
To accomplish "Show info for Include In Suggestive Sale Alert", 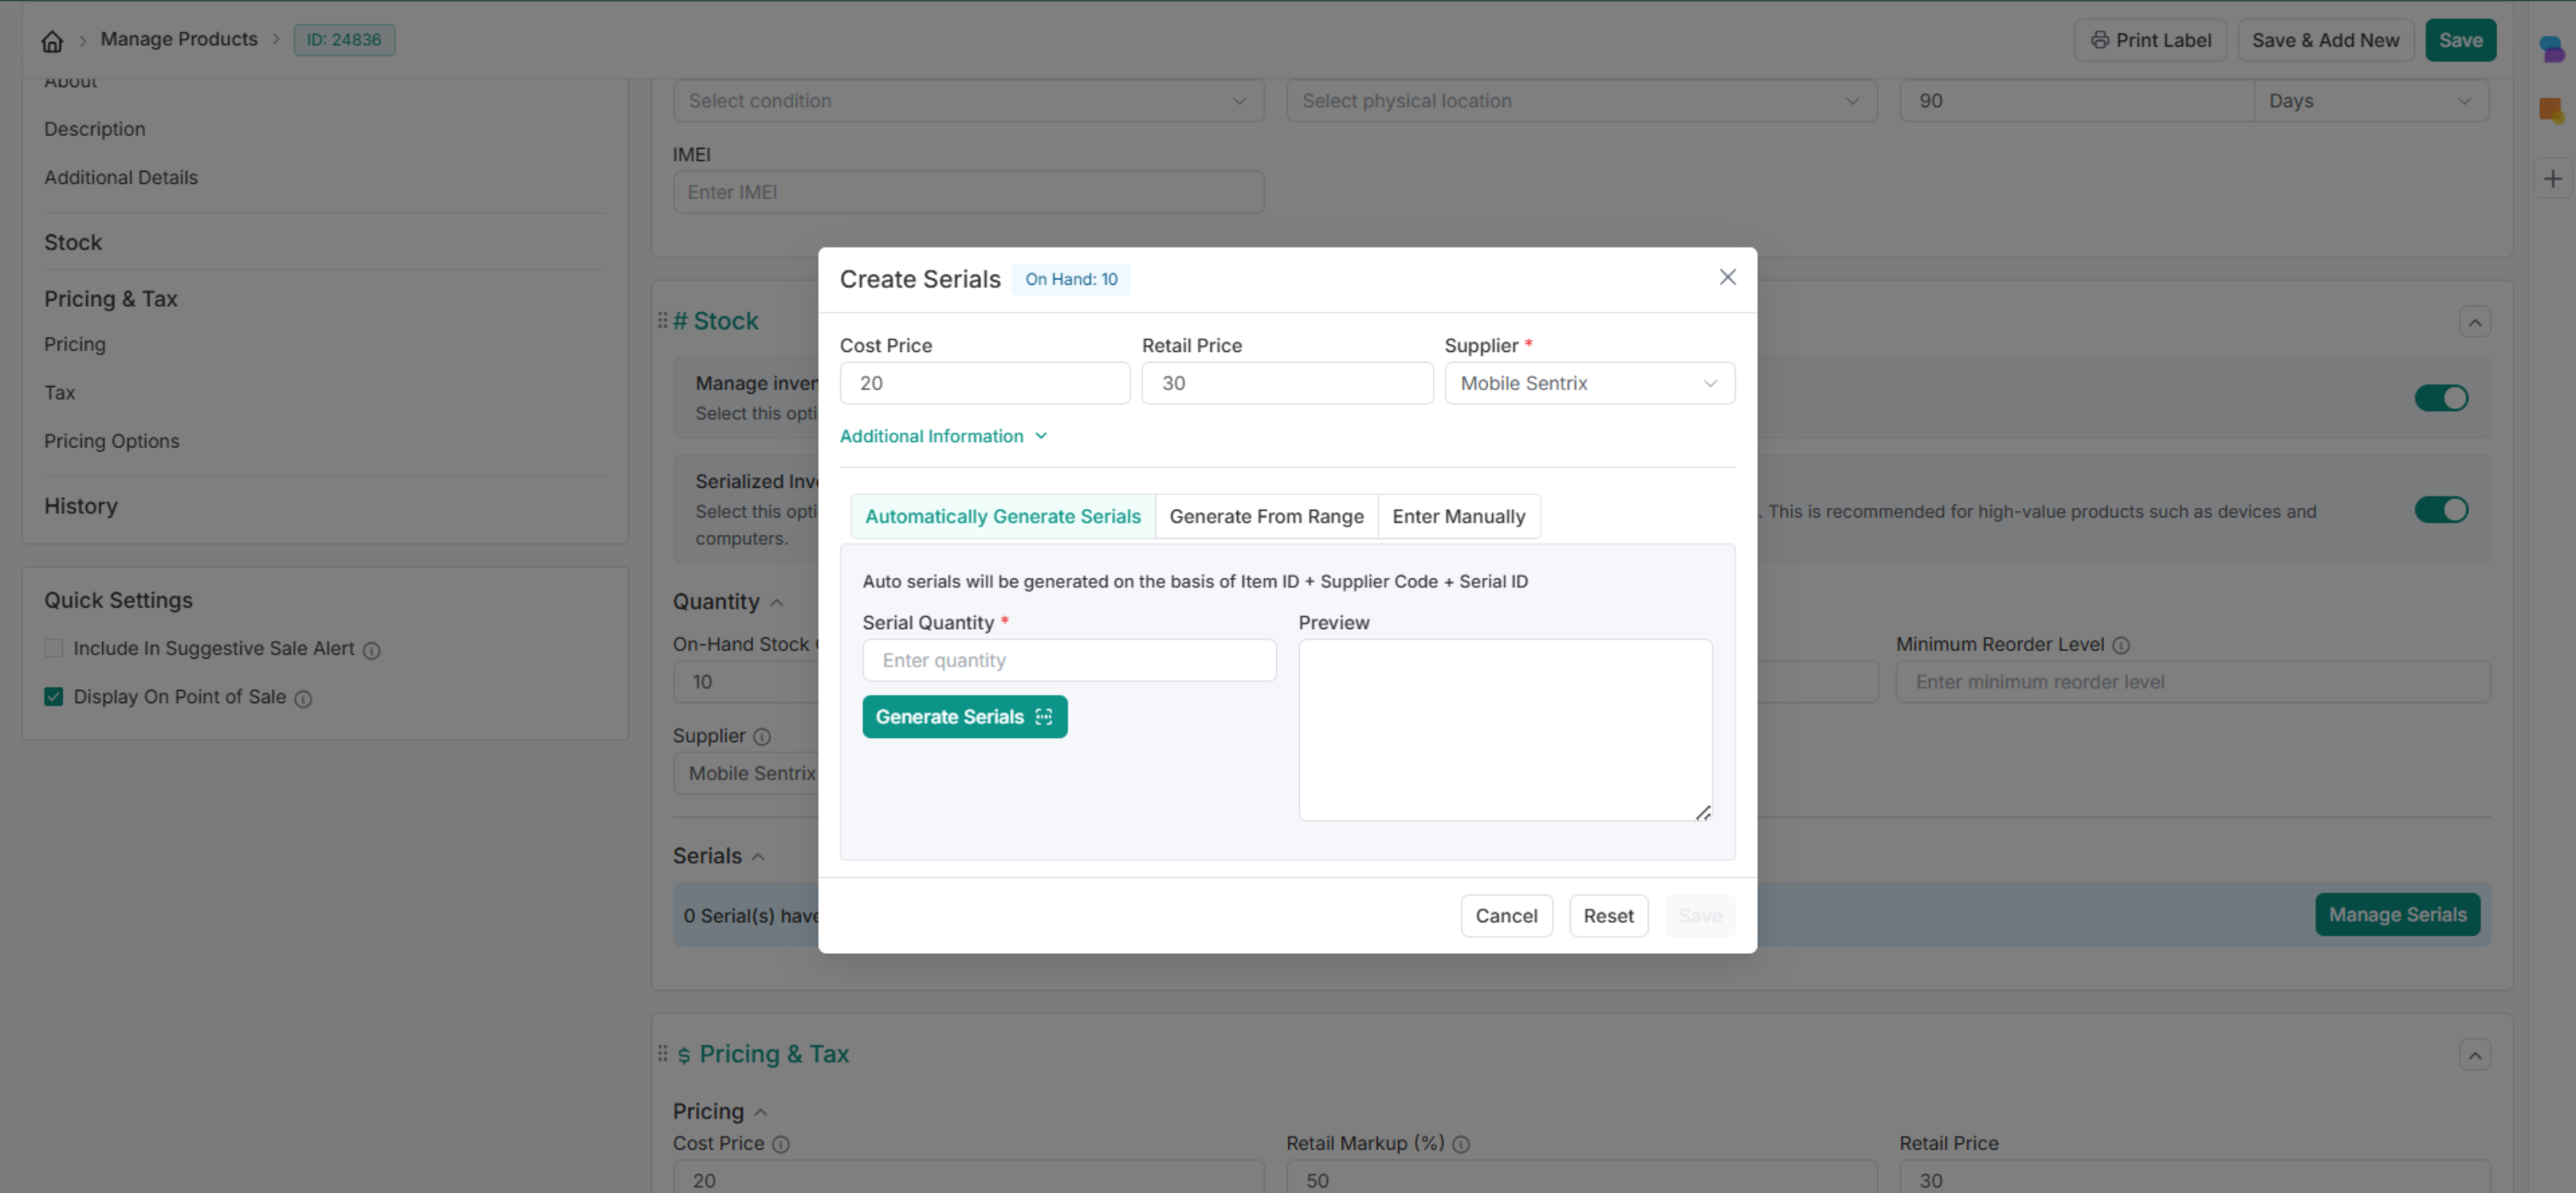I will tap(371, 651).
